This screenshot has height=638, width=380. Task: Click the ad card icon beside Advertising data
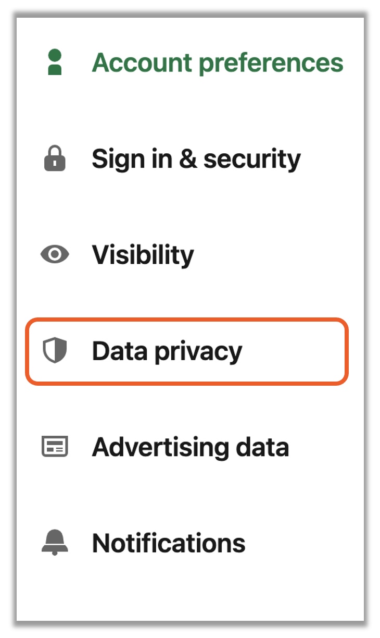point(55,447)
